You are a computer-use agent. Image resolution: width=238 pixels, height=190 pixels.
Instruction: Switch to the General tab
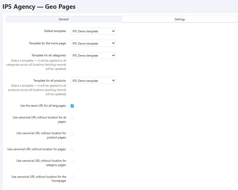click(64, 19)
